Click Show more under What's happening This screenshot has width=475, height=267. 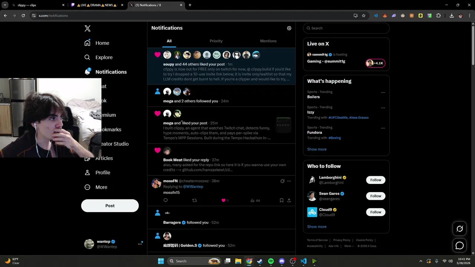tap(317, 149)
